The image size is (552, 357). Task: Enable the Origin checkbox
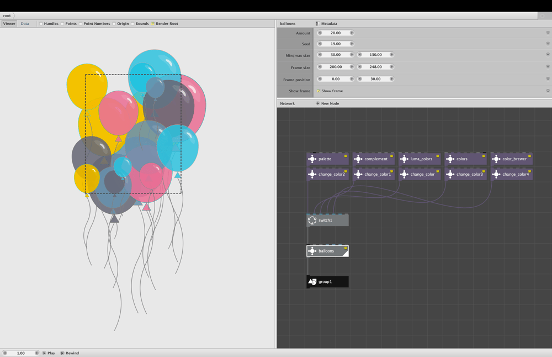coord(114,24)
